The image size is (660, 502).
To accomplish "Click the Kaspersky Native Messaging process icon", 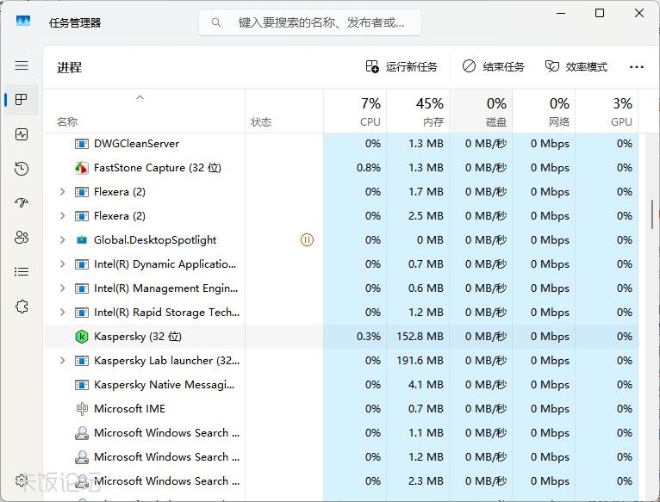I will (82, 385).
